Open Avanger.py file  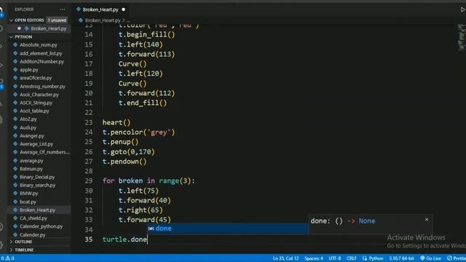click(x=32, y=136)
